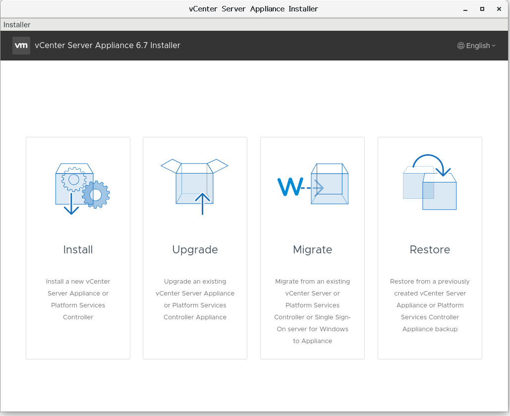
Task: Choose the Restore heading text
Action: click(430, 250)
